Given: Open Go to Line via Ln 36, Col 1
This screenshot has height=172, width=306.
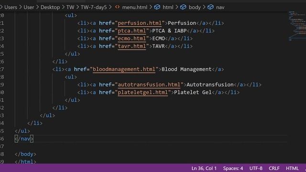Looking at the screenshot, I should (x=204, y=168).
